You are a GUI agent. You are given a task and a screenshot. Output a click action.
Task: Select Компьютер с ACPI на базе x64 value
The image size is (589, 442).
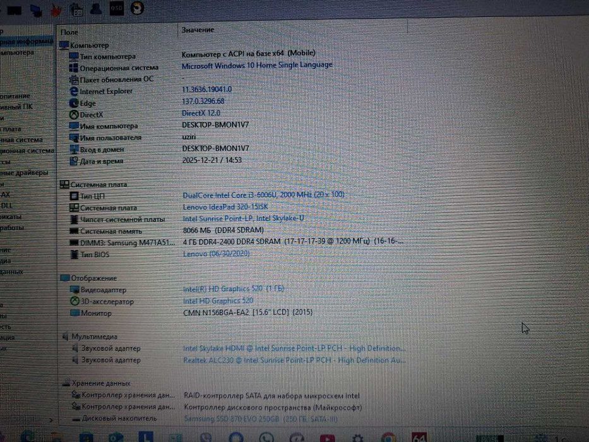(248, 54)
